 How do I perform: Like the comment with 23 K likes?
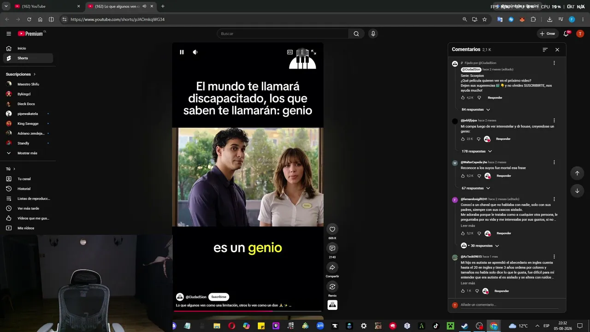click(x=463, y=139)
